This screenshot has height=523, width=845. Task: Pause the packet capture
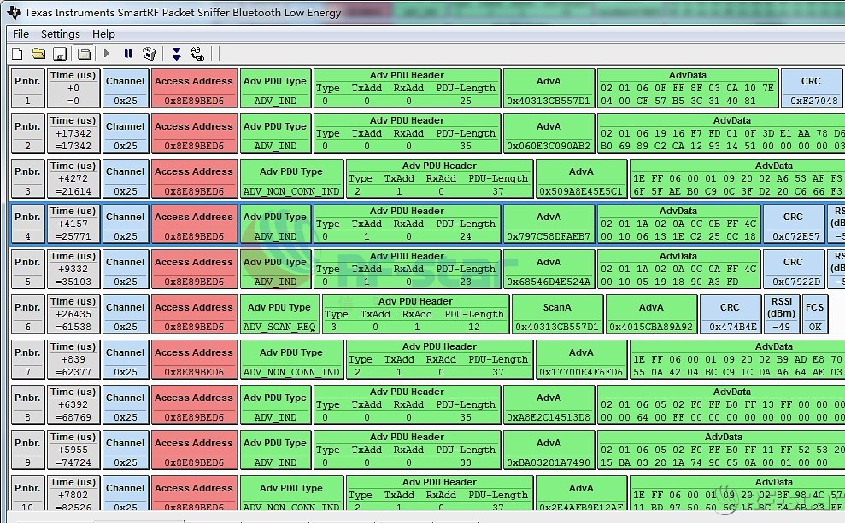(x=128, y=54)
